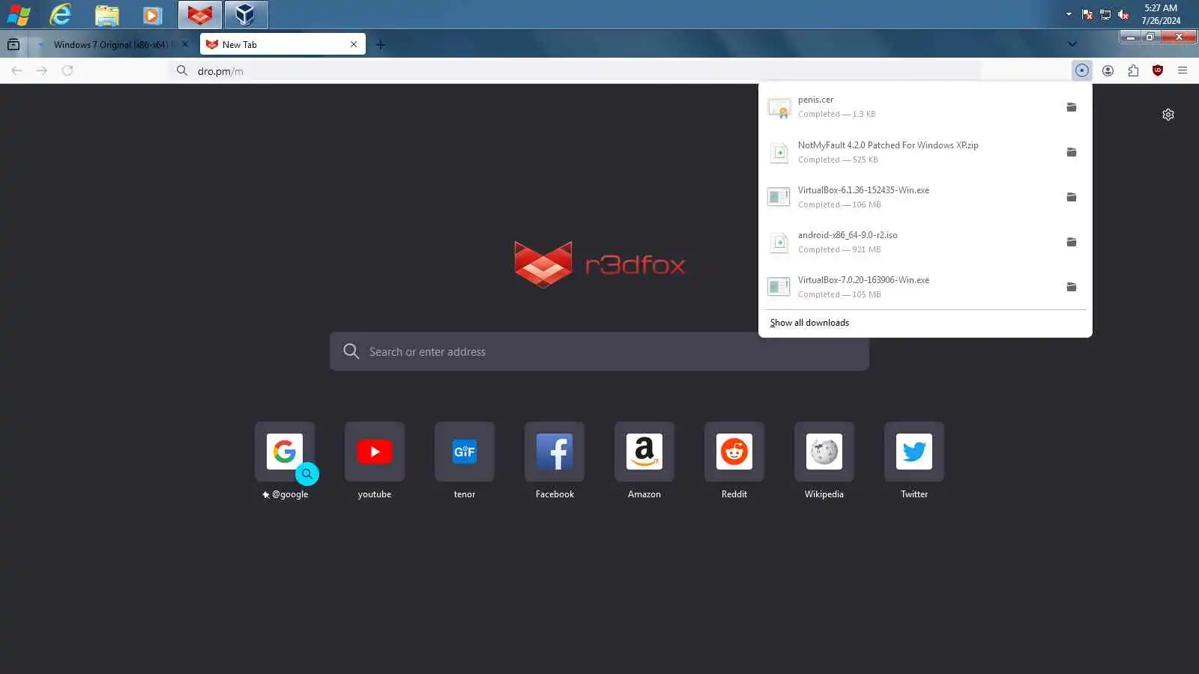Show VirtualBox-7.0.20 installer in folder
This screenshot has height=674, width=1199.
[x=1072, y=287]
